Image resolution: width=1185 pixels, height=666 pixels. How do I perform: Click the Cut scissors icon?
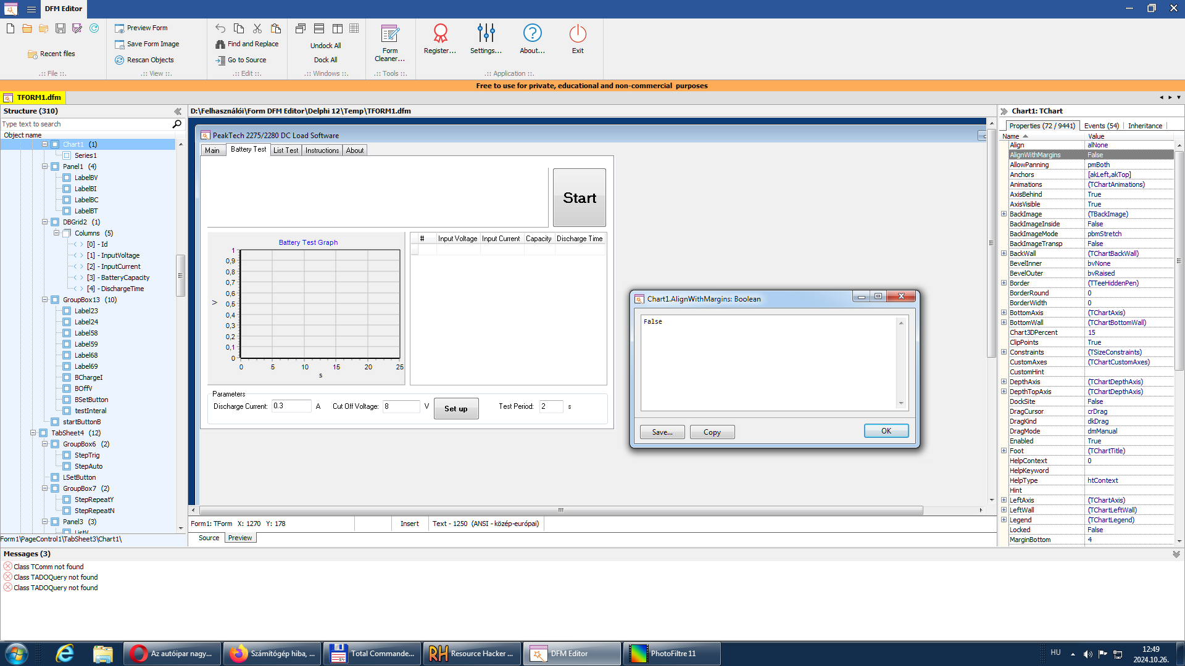pos(257,28)
